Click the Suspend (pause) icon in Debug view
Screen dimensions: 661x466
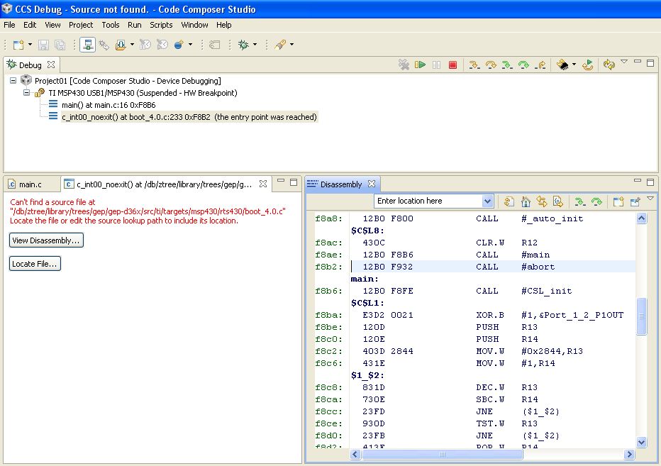[436, 65]
